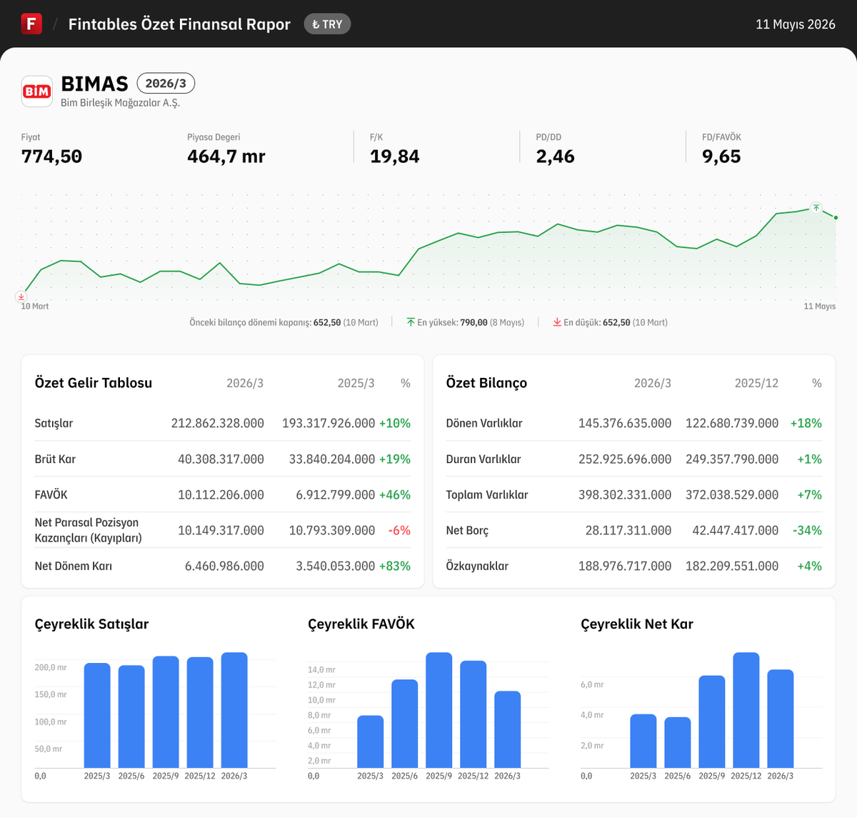Click Önceki bilanço dönemi kapanış 652,50 text

tap(284, 322)
